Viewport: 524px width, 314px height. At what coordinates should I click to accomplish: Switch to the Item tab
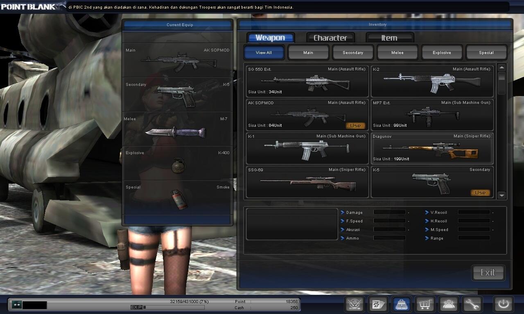[x=389, y=38]
